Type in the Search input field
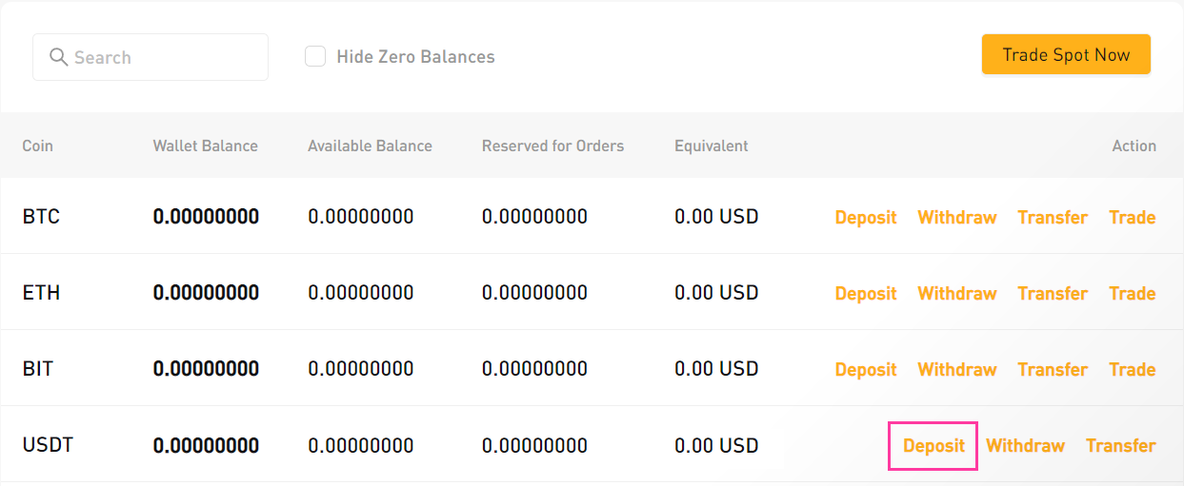 (162, 58)
